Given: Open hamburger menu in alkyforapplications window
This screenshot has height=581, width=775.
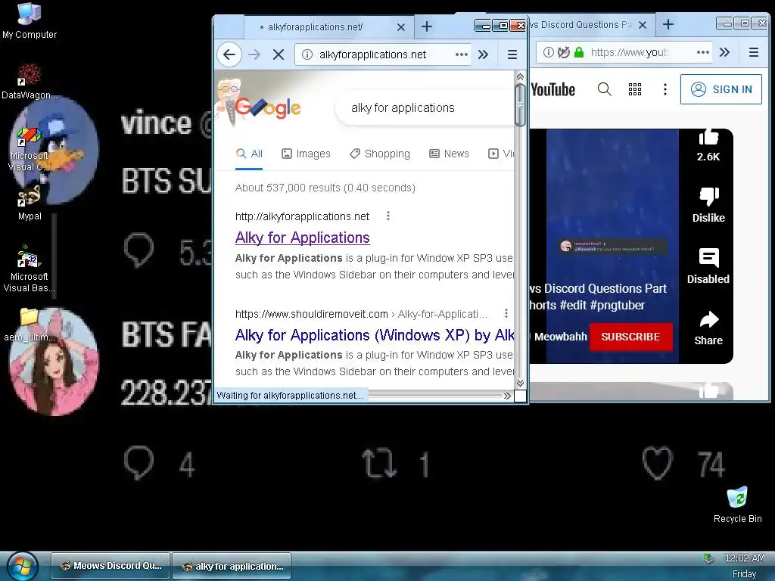Looking at the screenshot, I should pyautogui.click(x=512, y=54).
